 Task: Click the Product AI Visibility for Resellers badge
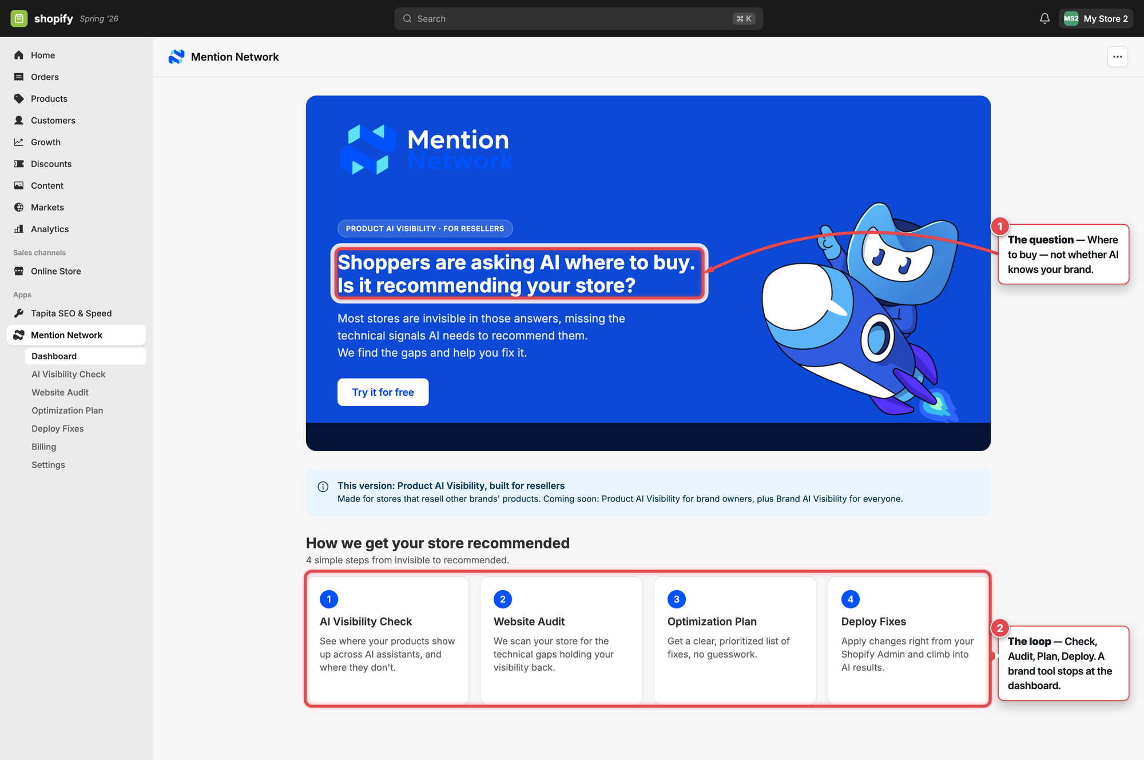(425, 228)
